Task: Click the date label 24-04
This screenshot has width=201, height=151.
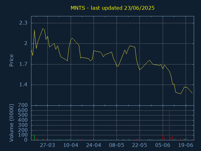Action: tap(94, 145)
